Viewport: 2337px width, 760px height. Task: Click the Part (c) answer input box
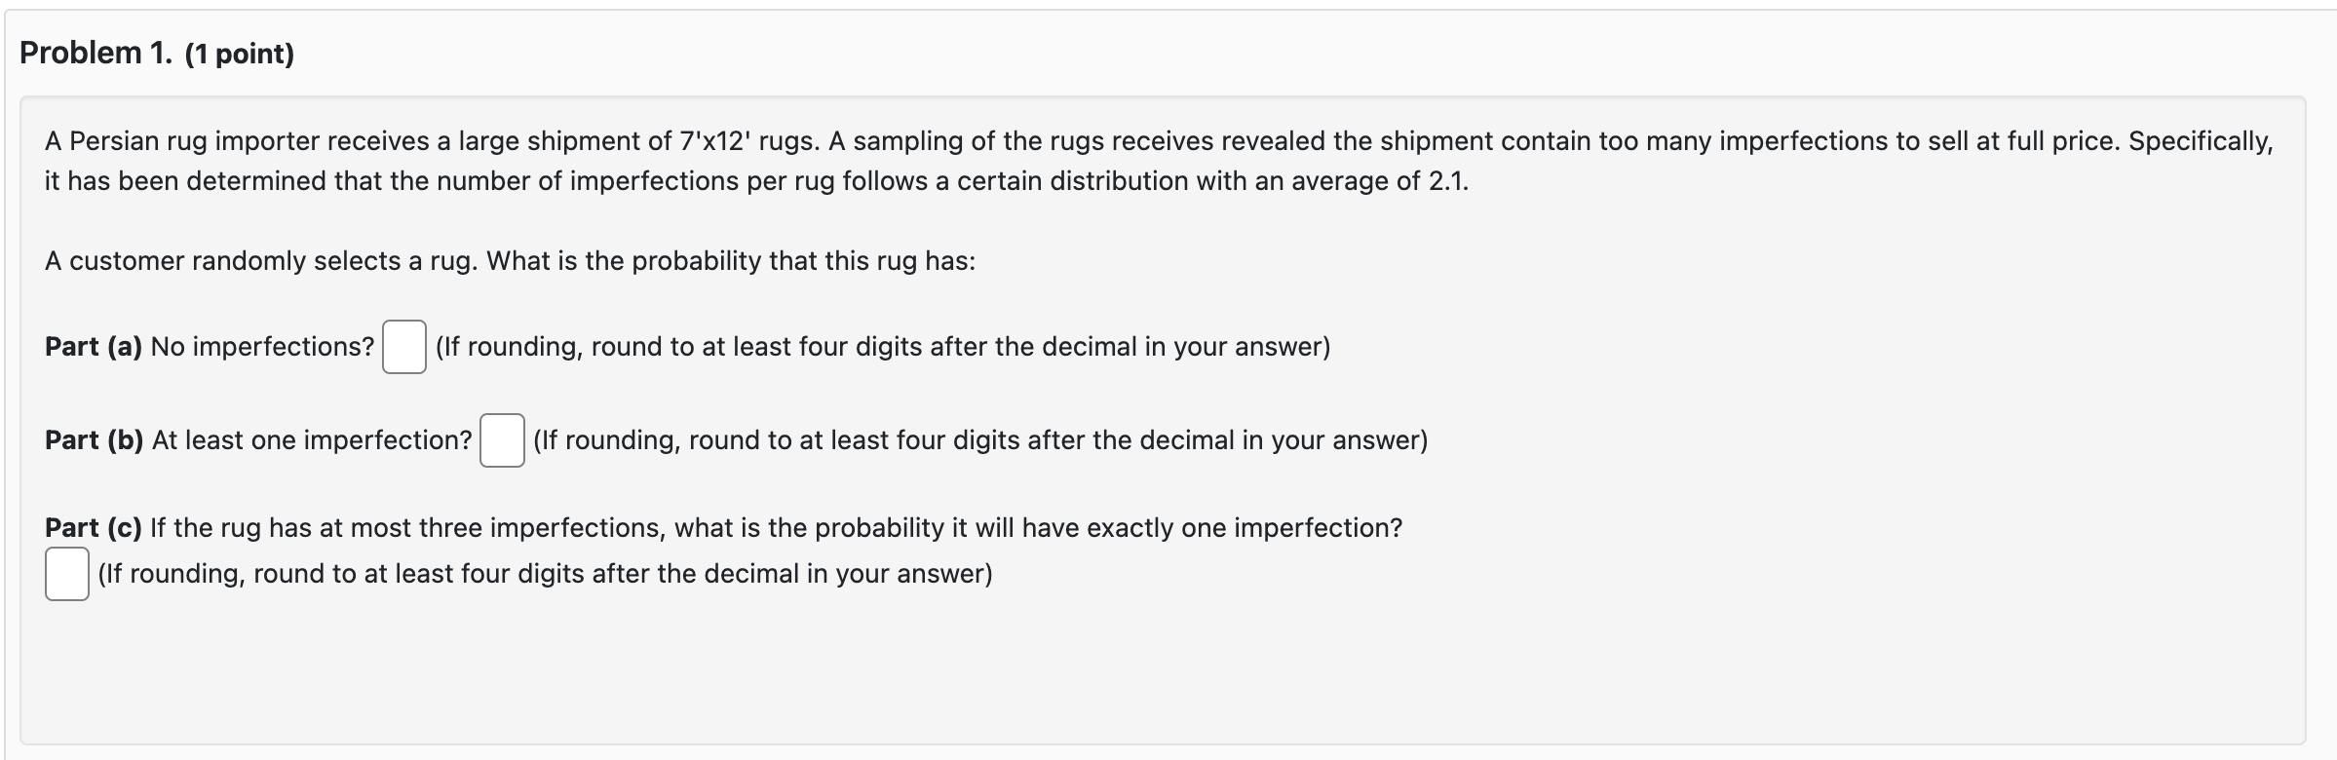point(66,574)
